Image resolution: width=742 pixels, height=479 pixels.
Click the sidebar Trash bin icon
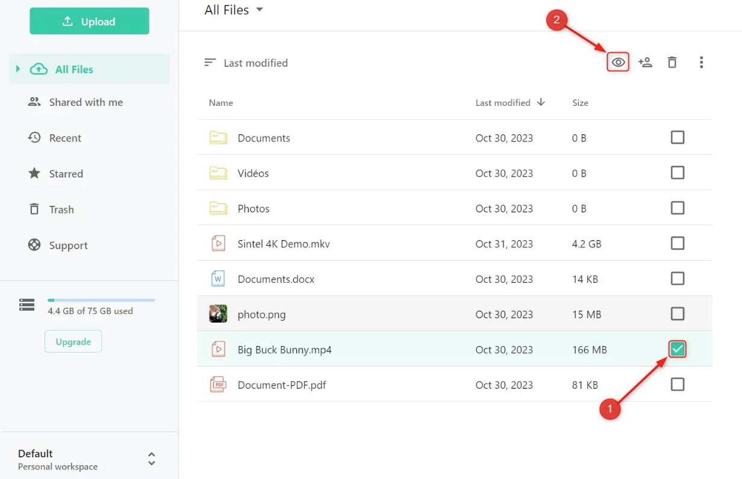point(34,209)
